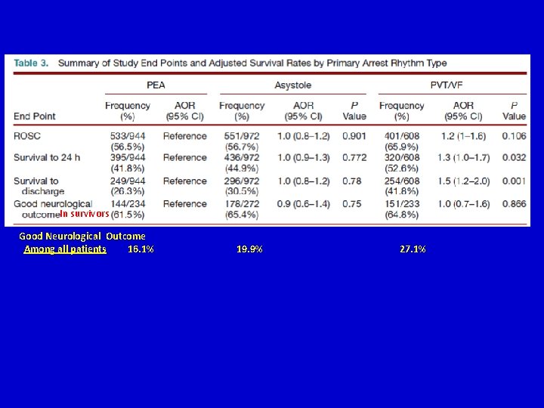This screenshot has width=544, height=408.
Task: Click the 19.9% figure below the table
Action: tap(249, 249)
